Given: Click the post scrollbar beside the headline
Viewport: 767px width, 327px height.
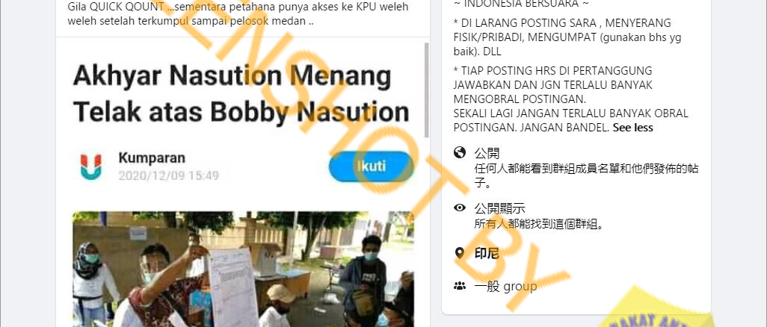Looking at the screenshot, I should tap(426, 90).
